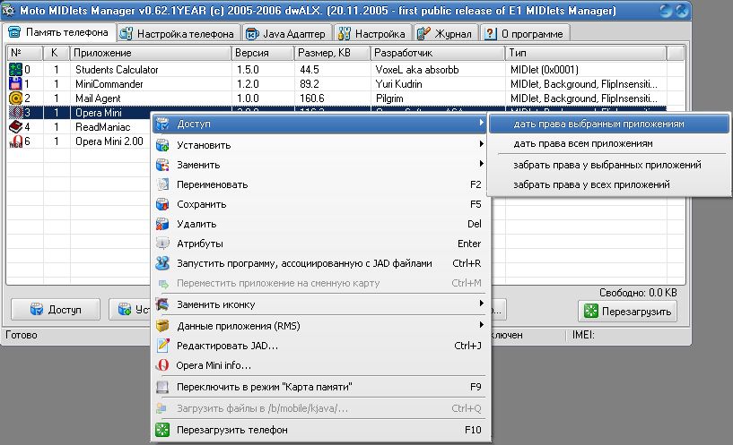Click the JAD associated program icon
733x445 pixels.
pyautogui.click(x=162, y=263)
